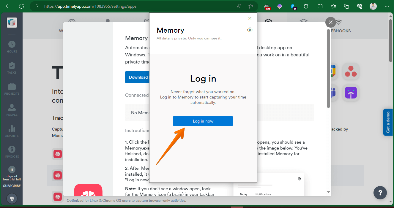This screenshot has height=208, width=394.
Task: Open the browser Favorites list icon
Action: (333, 6)
